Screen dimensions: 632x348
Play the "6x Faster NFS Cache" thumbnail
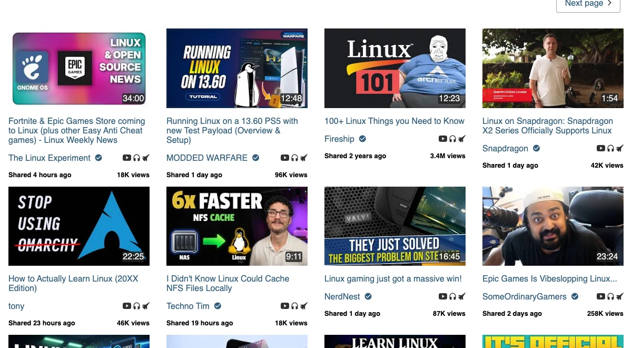(237, 226)
